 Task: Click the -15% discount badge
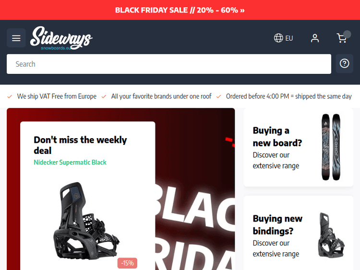click(x=127, y=263)
